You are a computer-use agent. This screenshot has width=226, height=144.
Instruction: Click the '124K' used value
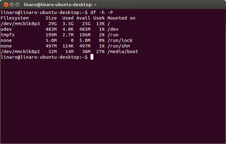click(x=68, y=46)
